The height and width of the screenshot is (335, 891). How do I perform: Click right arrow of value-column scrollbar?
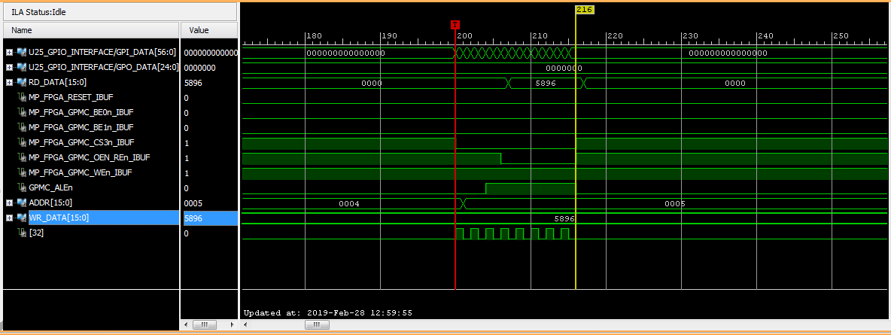click(232, 324)
